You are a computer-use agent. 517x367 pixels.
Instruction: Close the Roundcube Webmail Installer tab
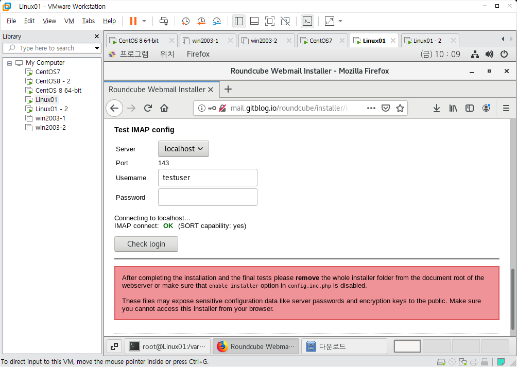click(211, 89)
